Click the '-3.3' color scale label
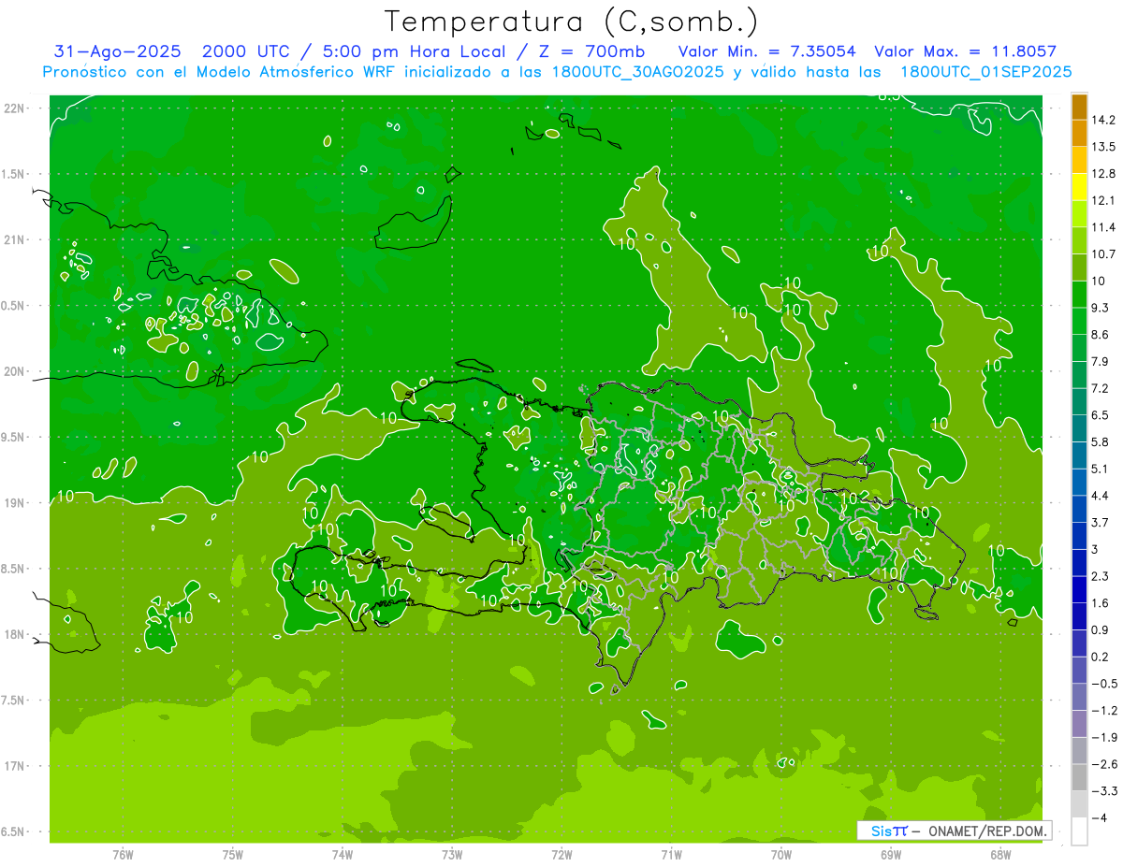 point(1104,791)
